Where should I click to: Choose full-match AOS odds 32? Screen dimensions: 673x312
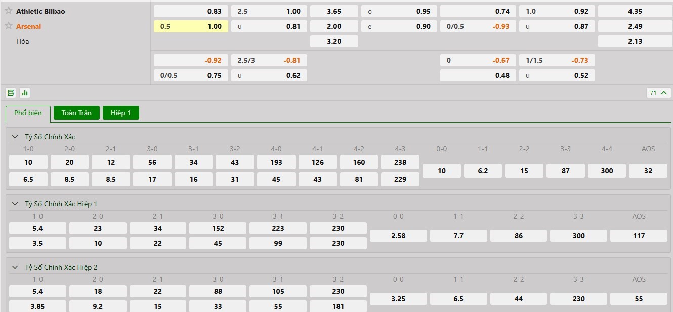point(648,171)
